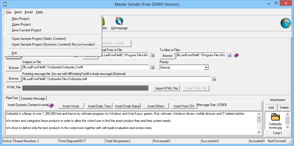Click the attachment Delete button
The image size is (294, 146).
click(284, 108)
